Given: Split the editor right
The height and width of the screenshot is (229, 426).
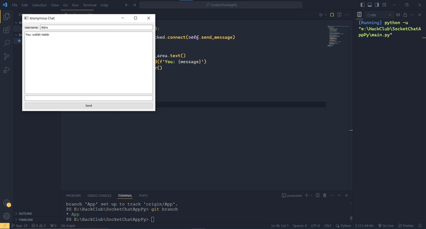Looking at the screenshot, I should tap(340, 15).
